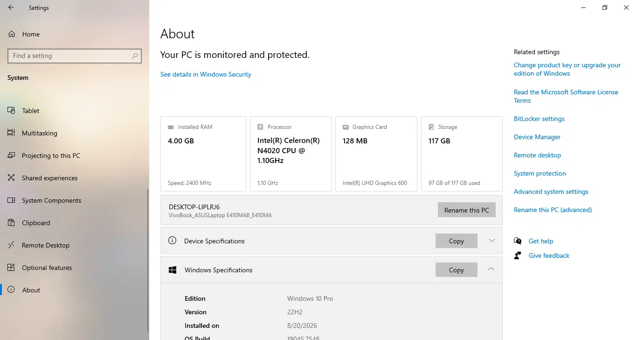Open Clipboard settings page
This screenshot has height=340, width=637.
coord(74,223)
